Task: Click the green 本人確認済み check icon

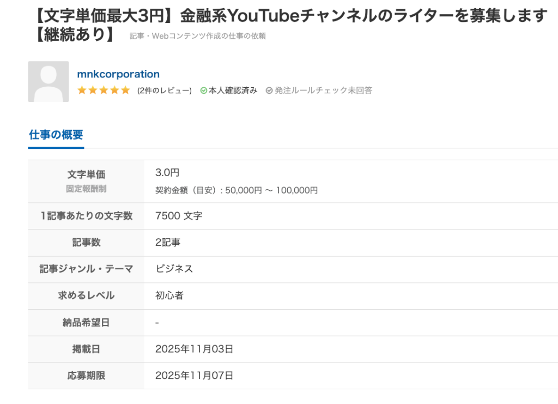Action: coord(204,91)
